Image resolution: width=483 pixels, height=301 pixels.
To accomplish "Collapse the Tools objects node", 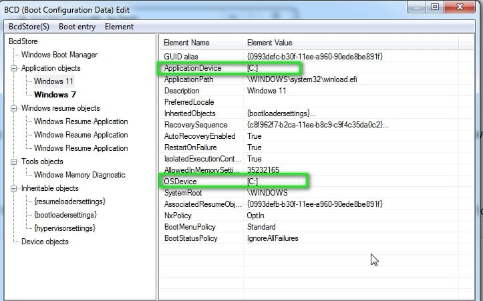I will 14,162.
